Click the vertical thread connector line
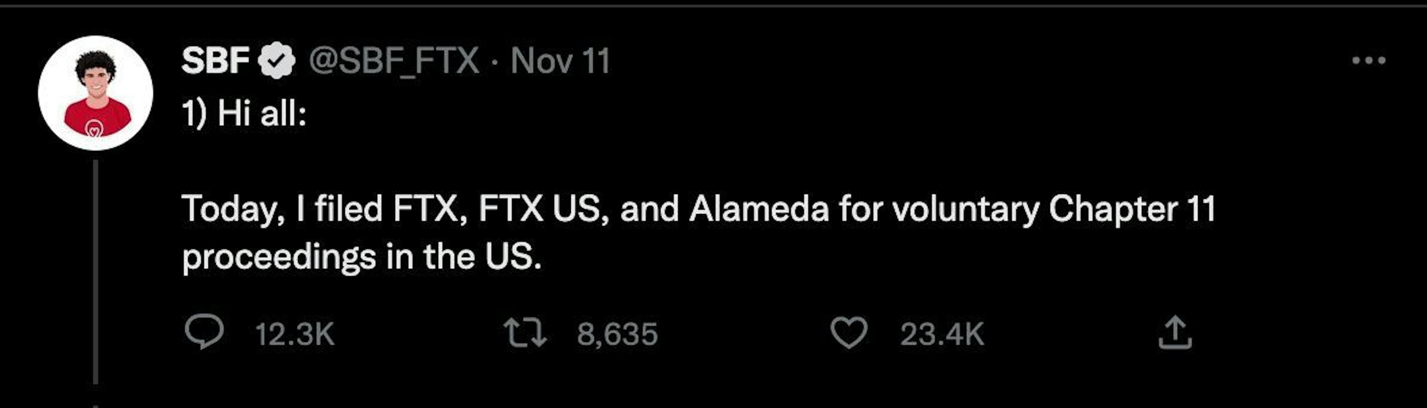Screen dimensions: 1427x408 96,271
